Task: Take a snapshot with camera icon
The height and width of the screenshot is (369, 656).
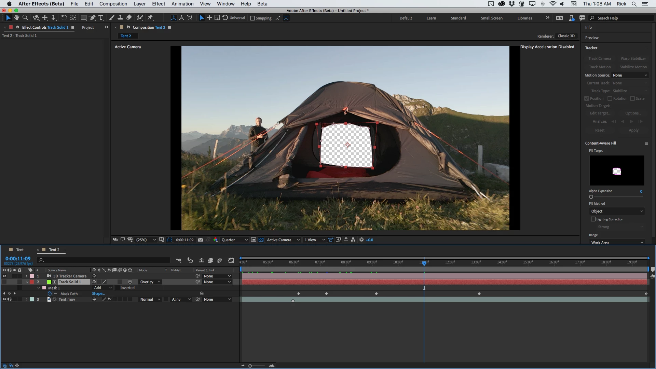Action: pyautogui.click(x=201, y=240)
